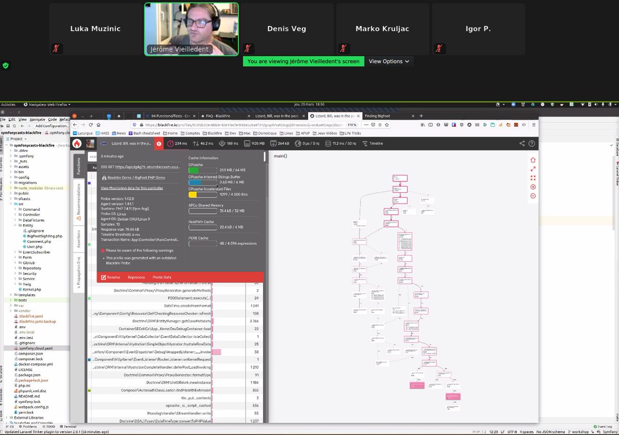Zoom out the call graph
The height and width of the screenshot is (435, 619).
tap(533, 196)
